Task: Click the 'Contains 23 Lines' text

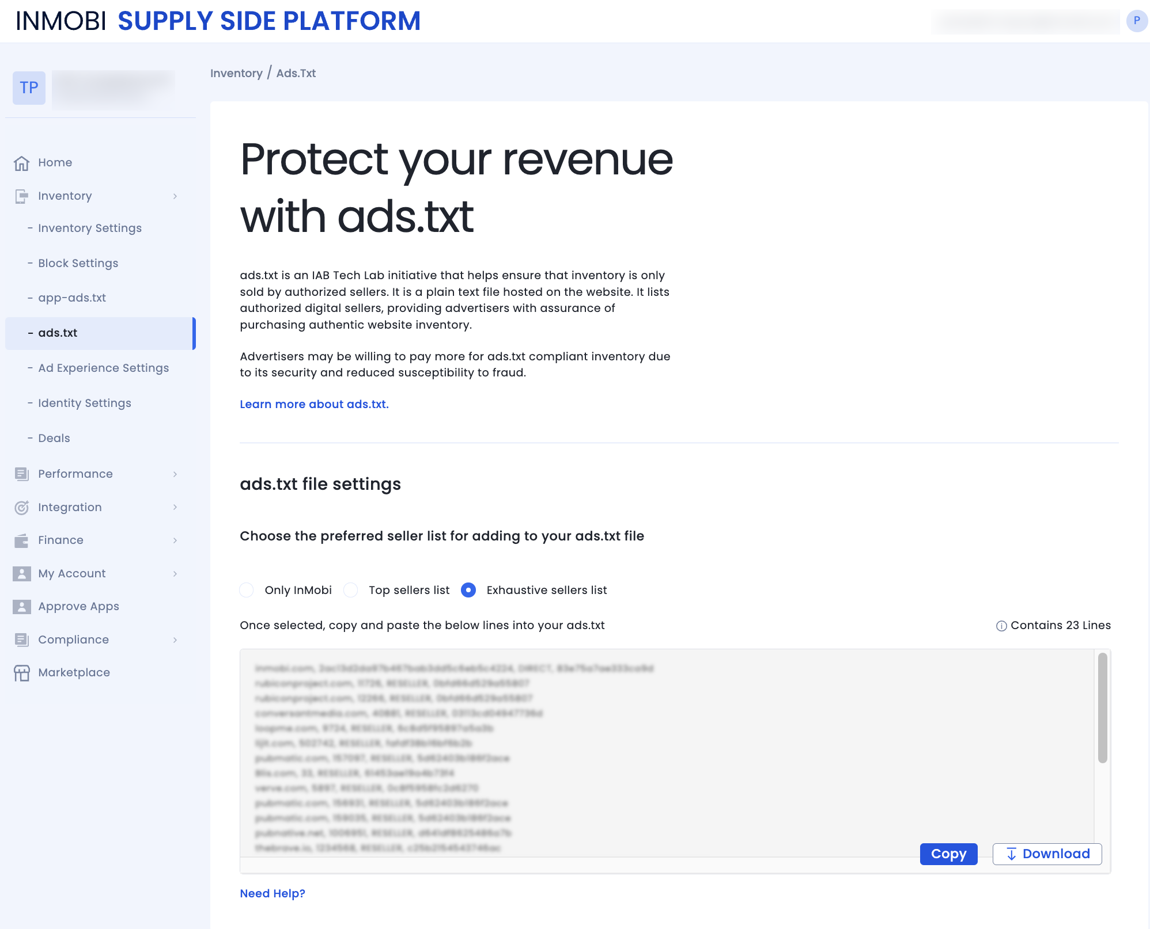Action: (1060, 625)
